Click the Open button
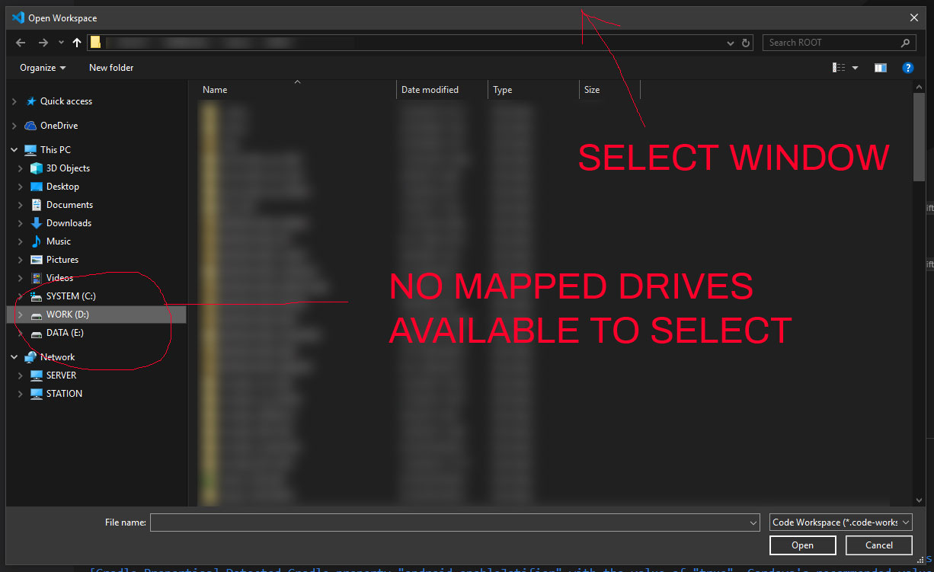This screenshot has width=934, height=572. coord(802,545)
